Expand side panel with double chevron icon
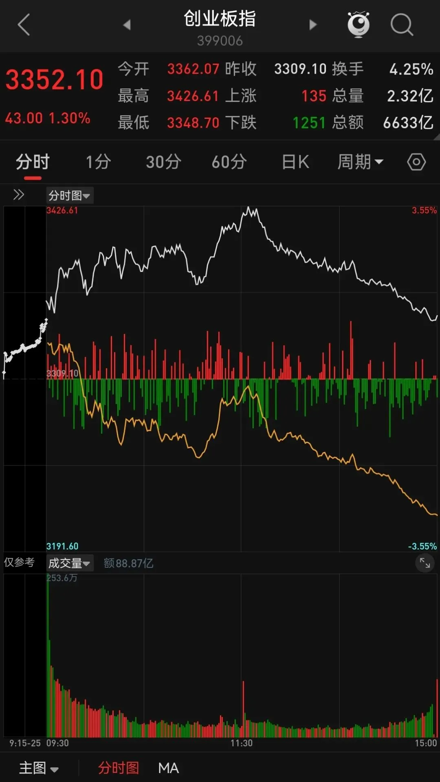Image resolution: width=440 pixels, height=782 pixels. 18,195
